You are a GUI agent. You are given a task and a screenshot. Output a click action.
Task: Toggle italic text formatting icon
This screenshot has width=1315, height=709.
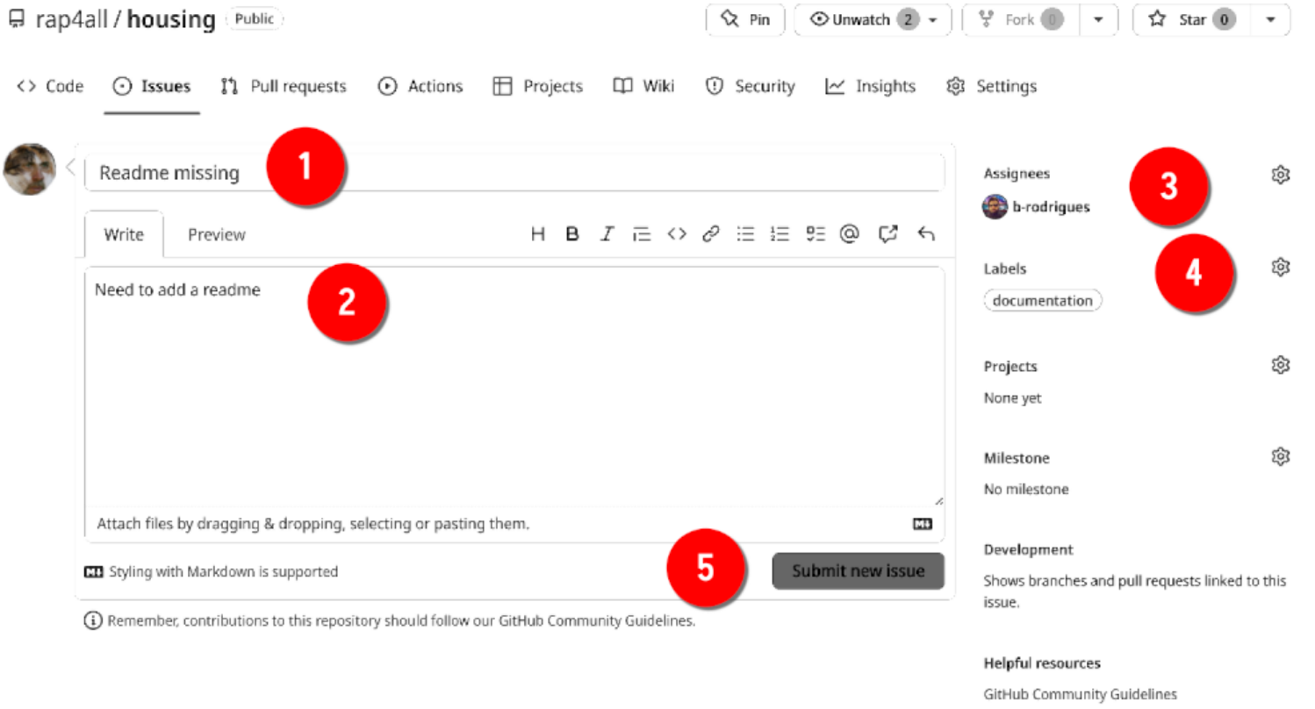[x=607, y=234]
